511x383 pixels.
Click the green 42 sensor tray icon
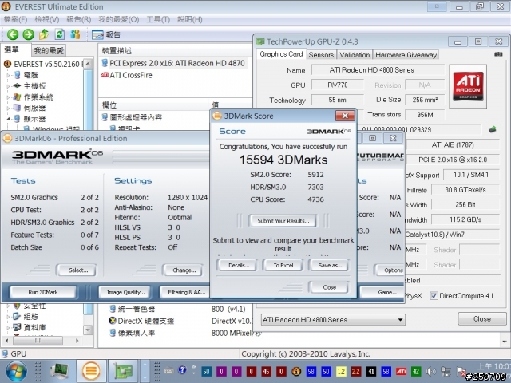click(416, 371)
